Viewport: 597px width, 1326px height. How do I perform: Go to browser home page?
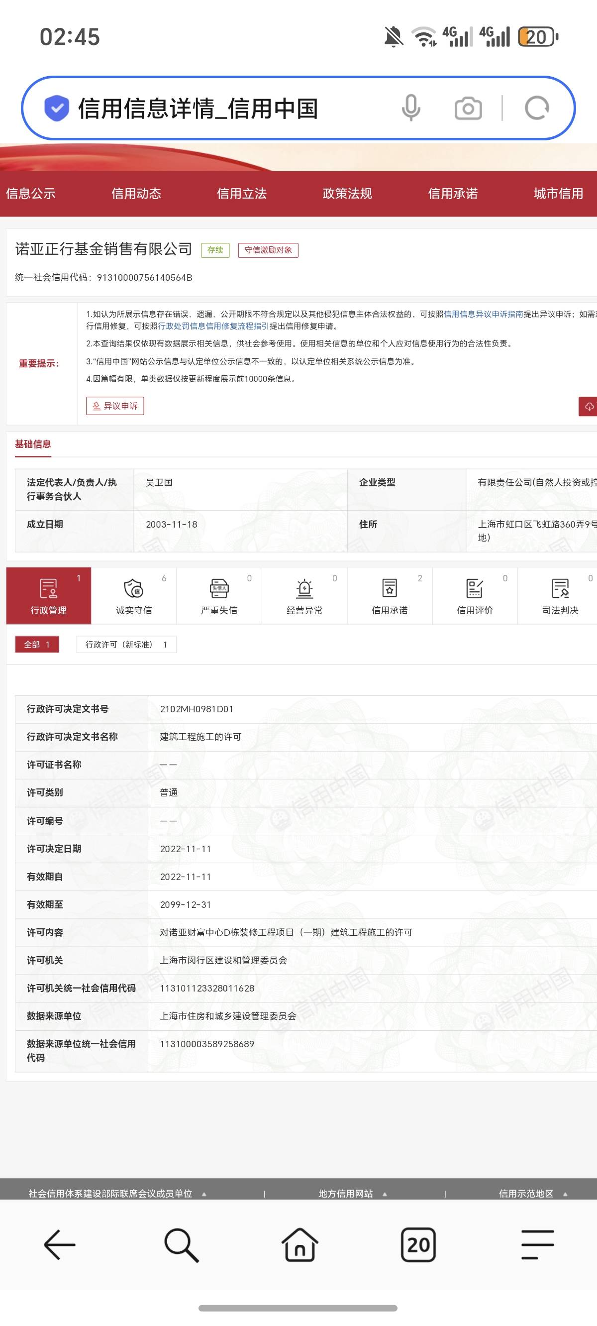click(299, 1245)
